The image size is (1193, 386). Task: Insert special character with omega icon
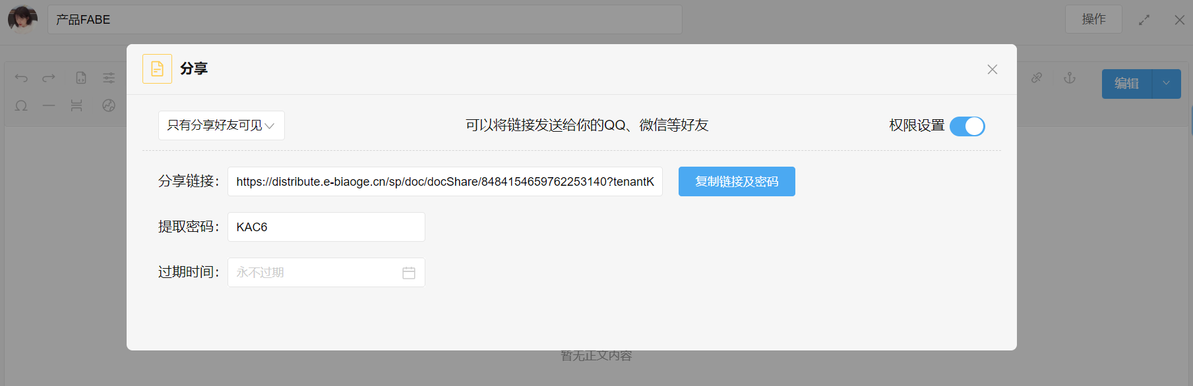pyautogui.click(x=21, y=105)
